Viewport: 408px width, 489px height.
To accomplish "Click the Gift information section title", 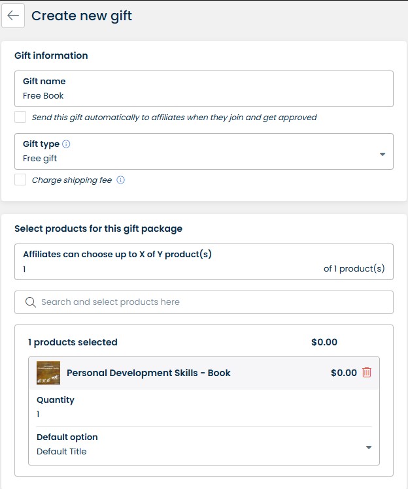I will (51, 55).
